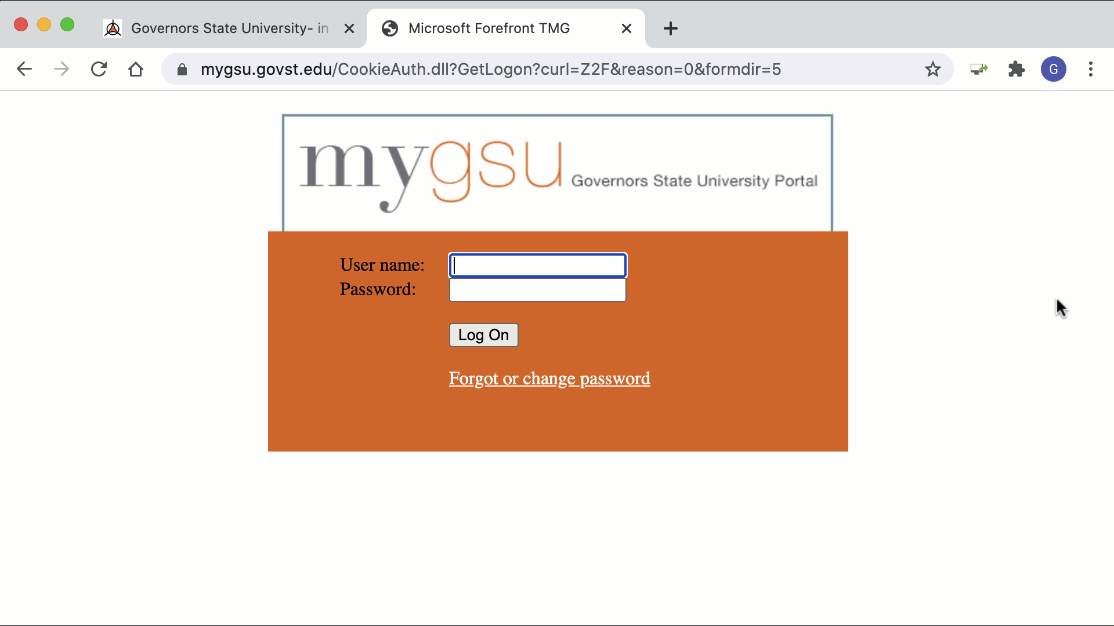Click the Log On button

(483, 335)
